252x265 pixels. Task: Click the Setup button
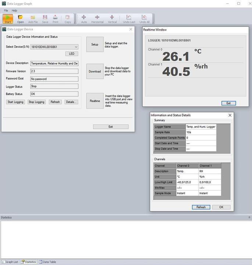pyautogui.click(x=95, y=45)
